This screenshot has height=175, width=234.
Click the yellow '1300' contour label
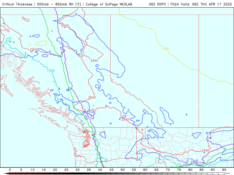click(x=165, y=49)
